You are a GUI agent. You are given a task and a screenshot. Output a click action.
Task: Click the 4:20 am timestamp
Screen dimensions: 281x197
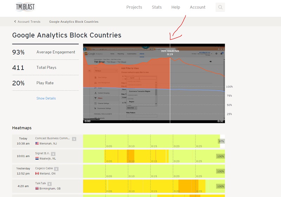[23, 186]
